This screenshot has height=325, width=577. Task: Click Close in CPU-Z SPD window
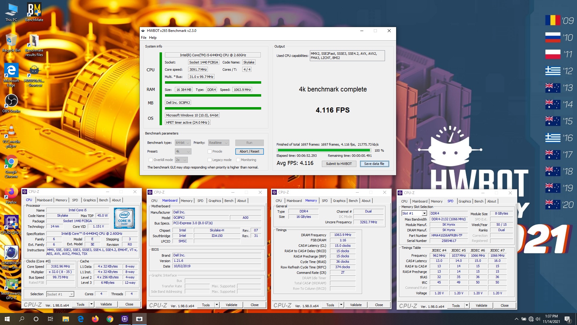click(505, 305)
